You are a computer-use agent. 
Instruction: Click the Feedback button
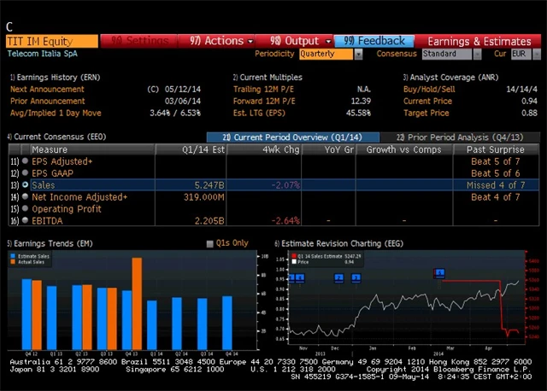point(374,40)
